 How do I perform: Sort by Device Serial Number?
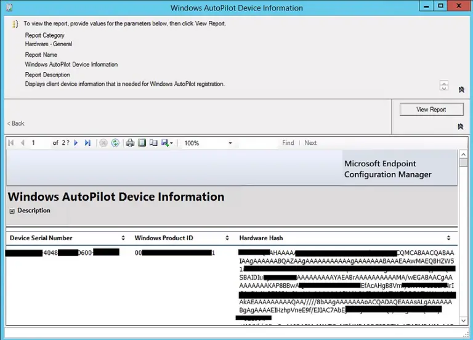[x=123, y=238]
